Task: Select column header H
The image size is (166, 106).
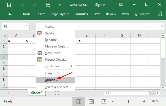Action: [139, 35]
